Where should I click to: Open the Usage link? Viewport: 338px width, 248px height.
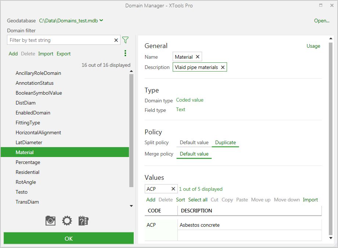pyautogui.click(x=313, y=46)
